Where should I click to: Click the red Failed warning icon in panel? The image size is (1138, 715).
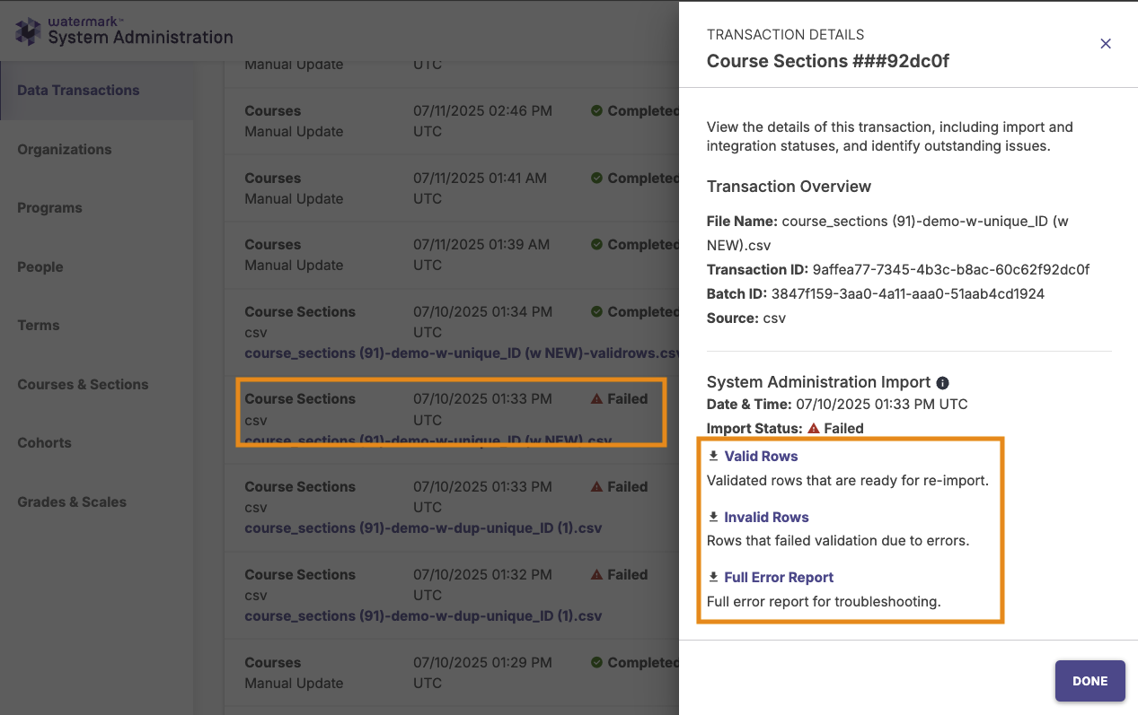pos(814,428)
